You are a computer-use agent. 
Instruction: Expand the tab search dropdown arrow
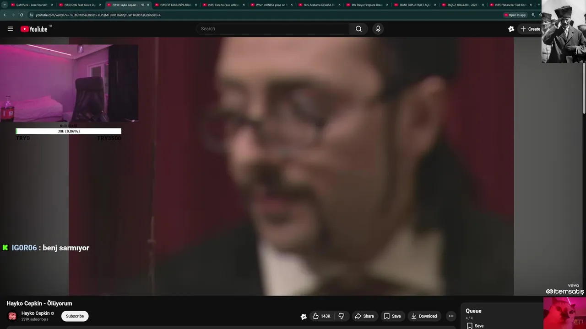[x=5, y=5]
